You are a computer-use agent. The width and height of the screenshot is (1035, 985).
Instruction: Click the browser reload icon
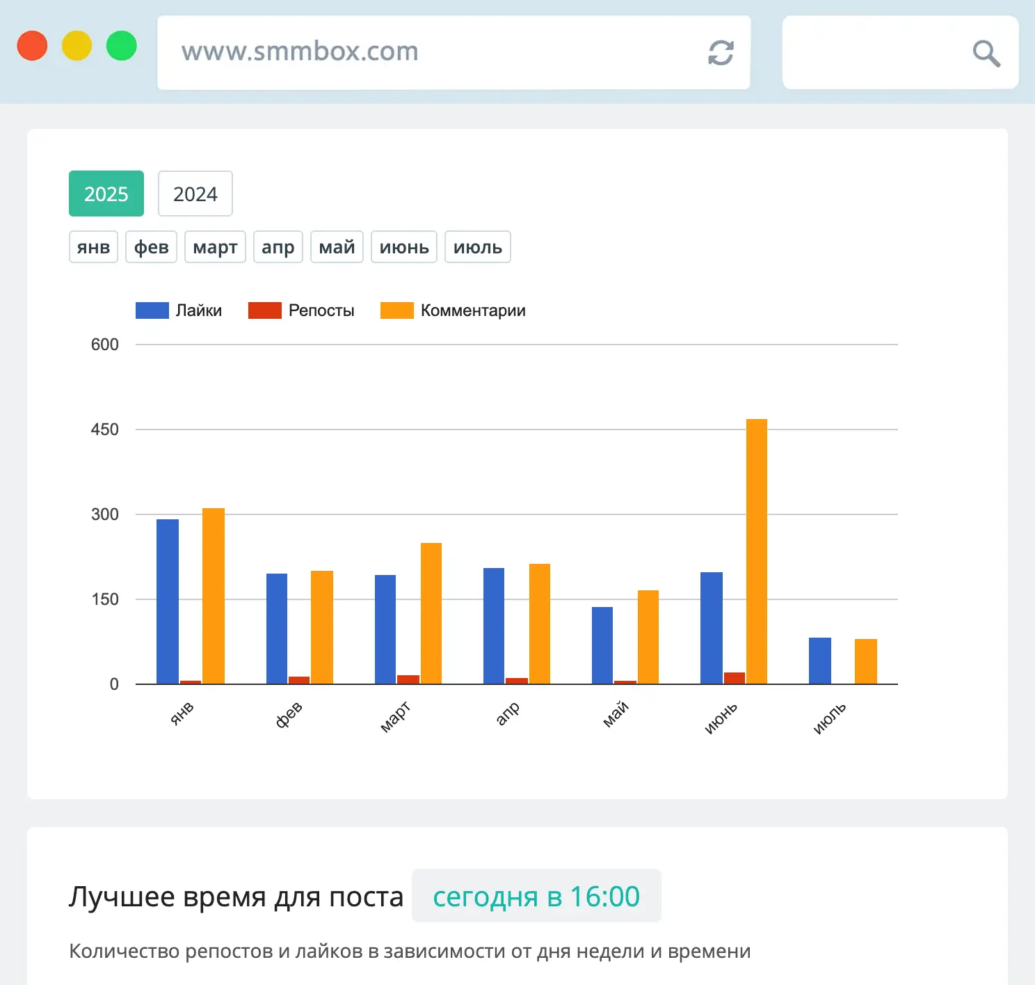721,53
